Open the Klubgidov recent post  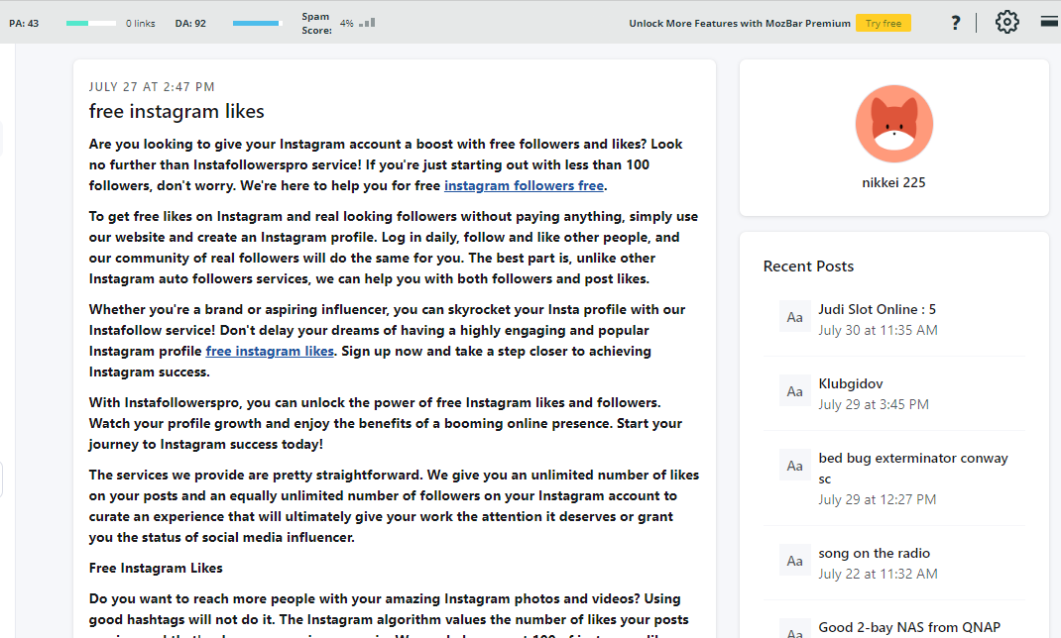pos(850,383)
